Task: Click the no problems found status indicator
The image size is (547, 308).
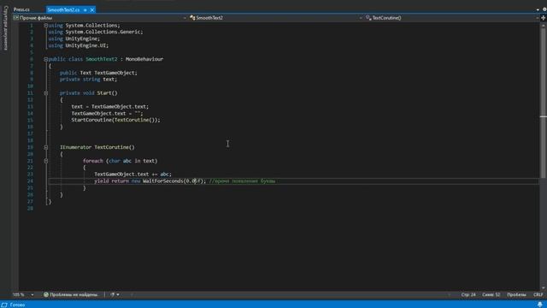Action: coord(71,294)
